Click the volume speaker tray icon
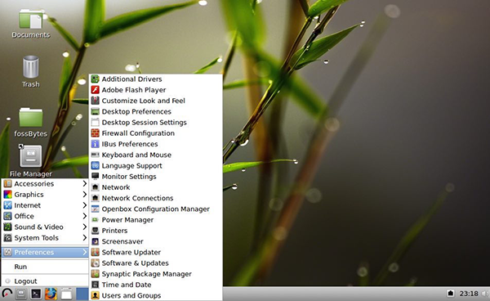The height and width of the screenshot is (301, 490). coord(485,294)
